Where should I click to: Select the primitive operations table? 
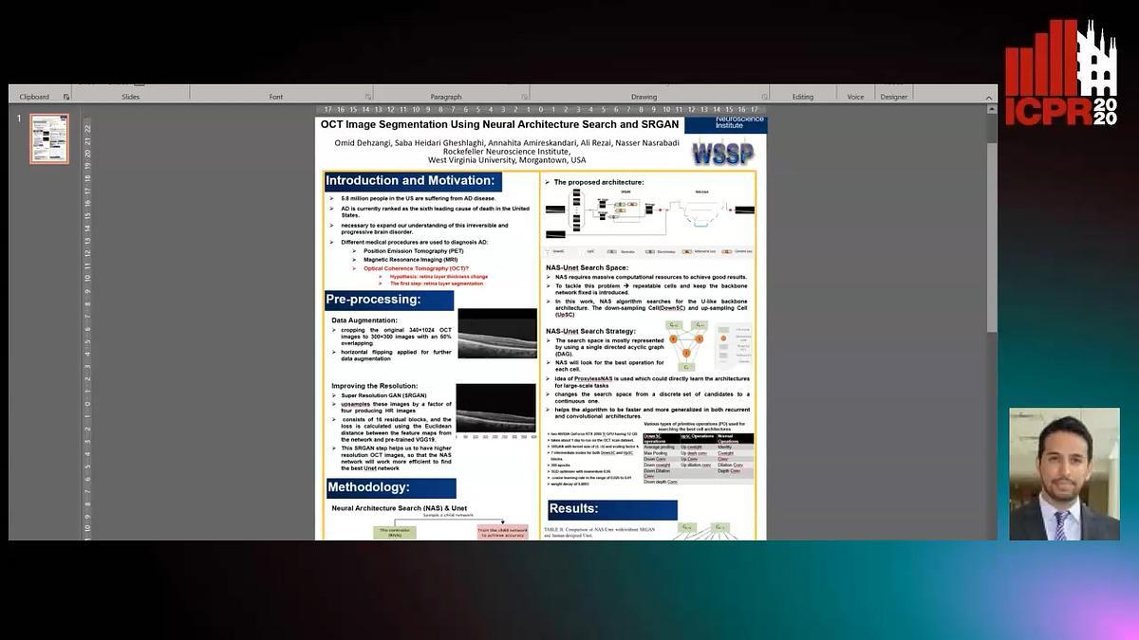click(699, 460)
